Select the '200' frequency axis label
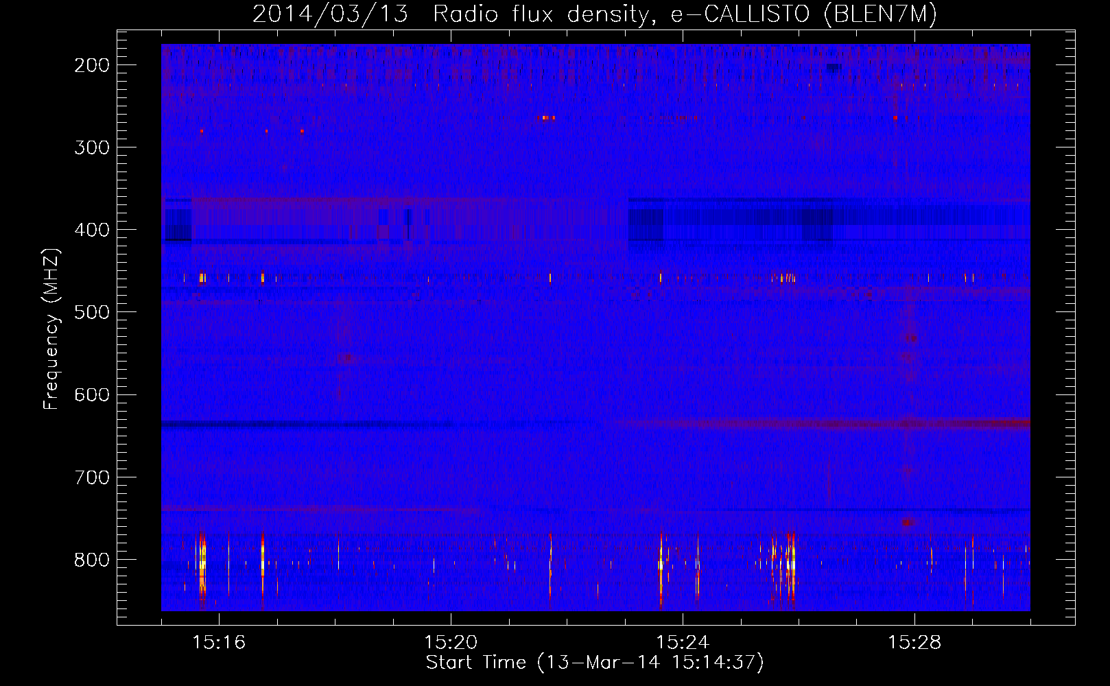This screenshot has width=1110, height=686. pos(92,65)
